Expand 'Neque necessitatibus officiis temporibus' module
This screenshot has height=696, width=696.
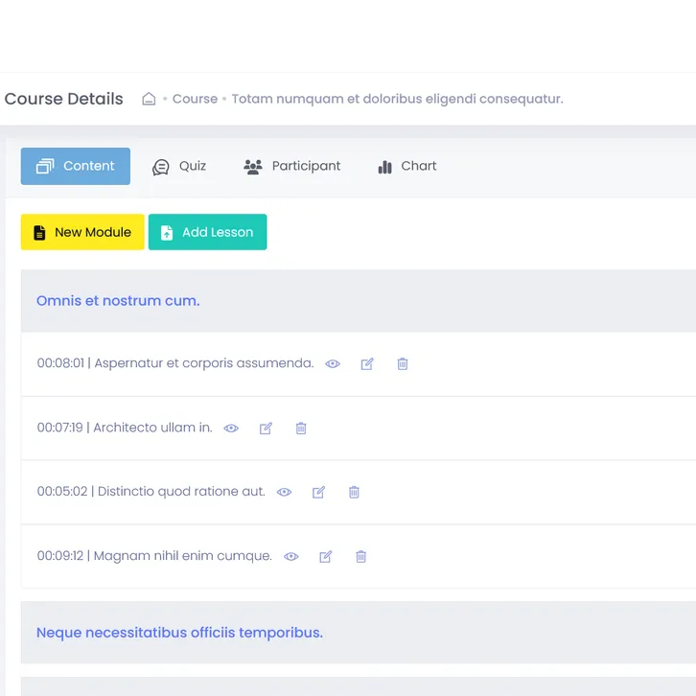pos(179,633)
